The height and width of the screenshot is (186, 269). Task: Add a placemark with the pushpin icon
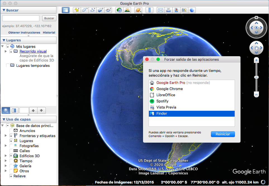77,10
